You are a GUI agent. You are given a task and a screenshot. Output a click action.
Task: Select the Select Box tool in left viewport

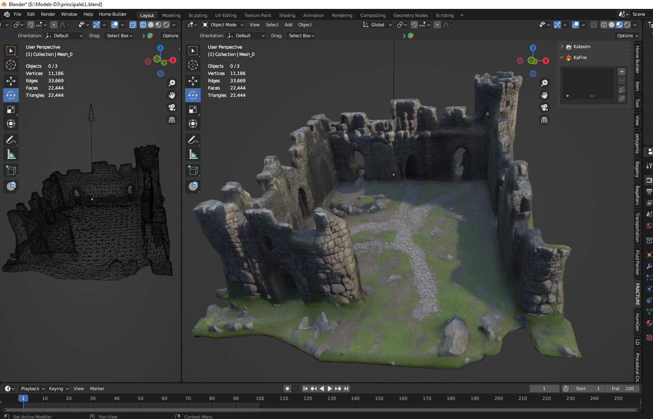coord(11,51)
